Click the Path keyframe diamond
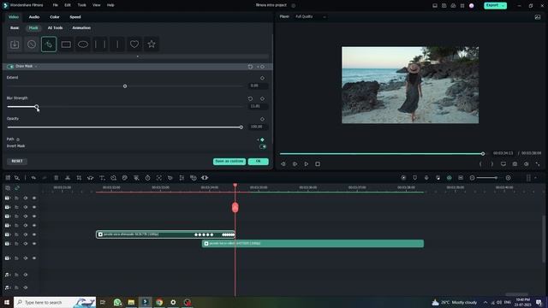 (262, 139)
